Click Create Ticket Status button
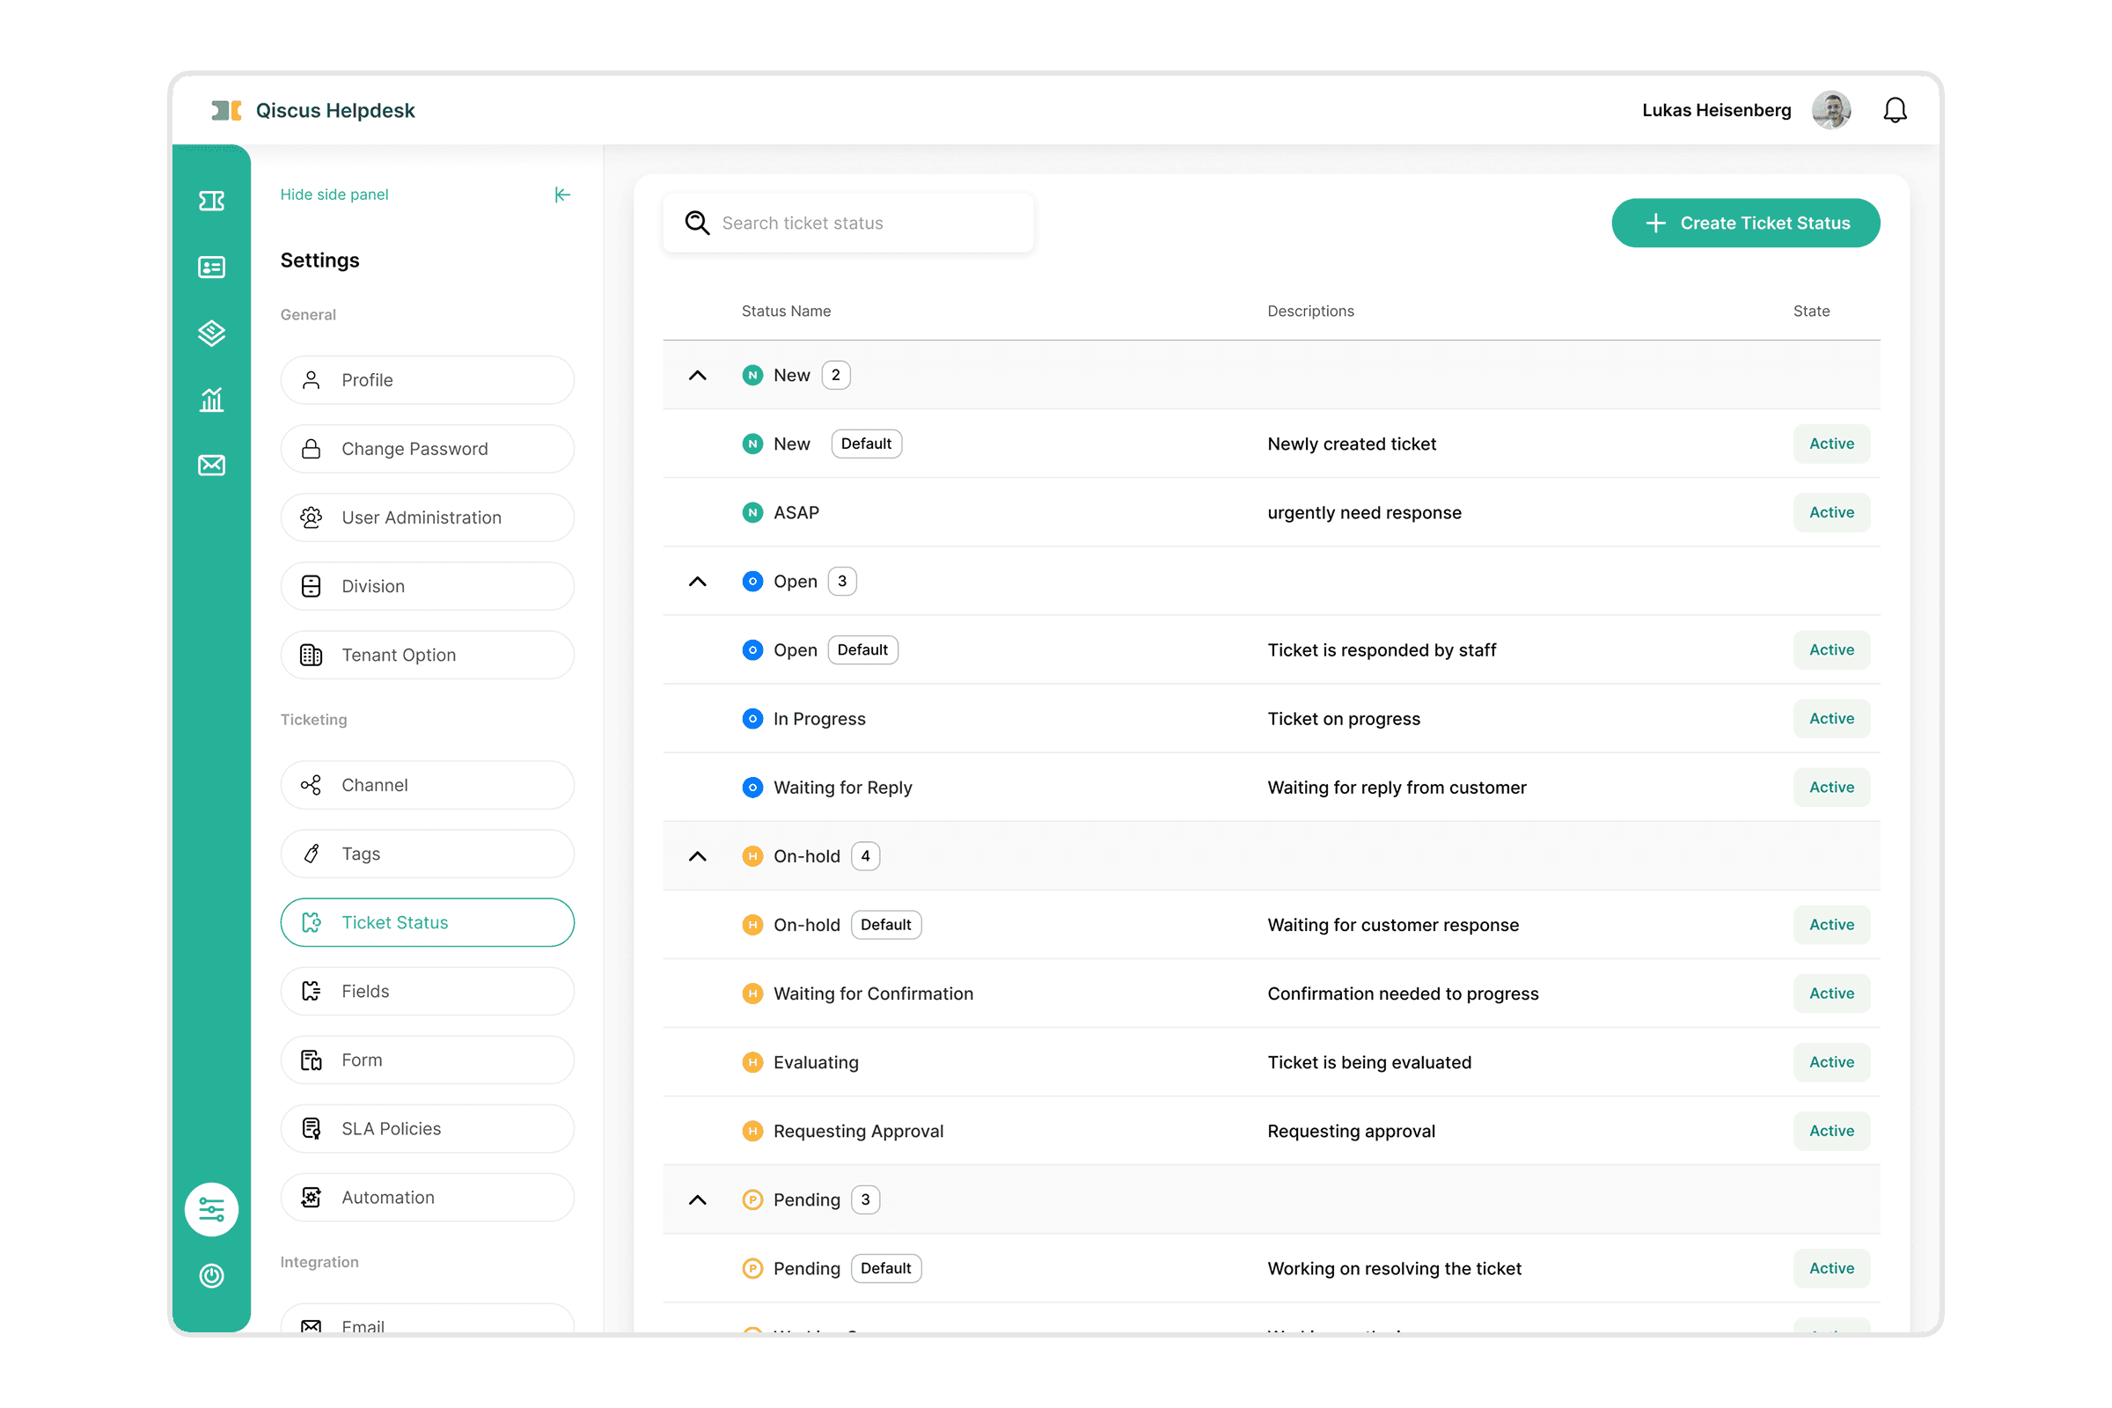Viewport: 2112px width, 1408px height. click(x=1745, y=223)
